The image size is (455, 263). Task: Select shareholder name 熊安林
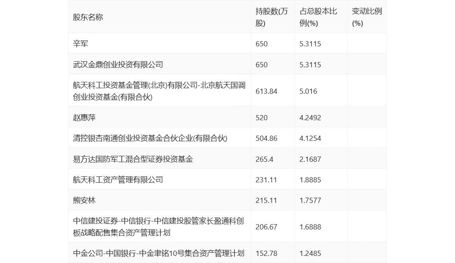click(84, 200)
